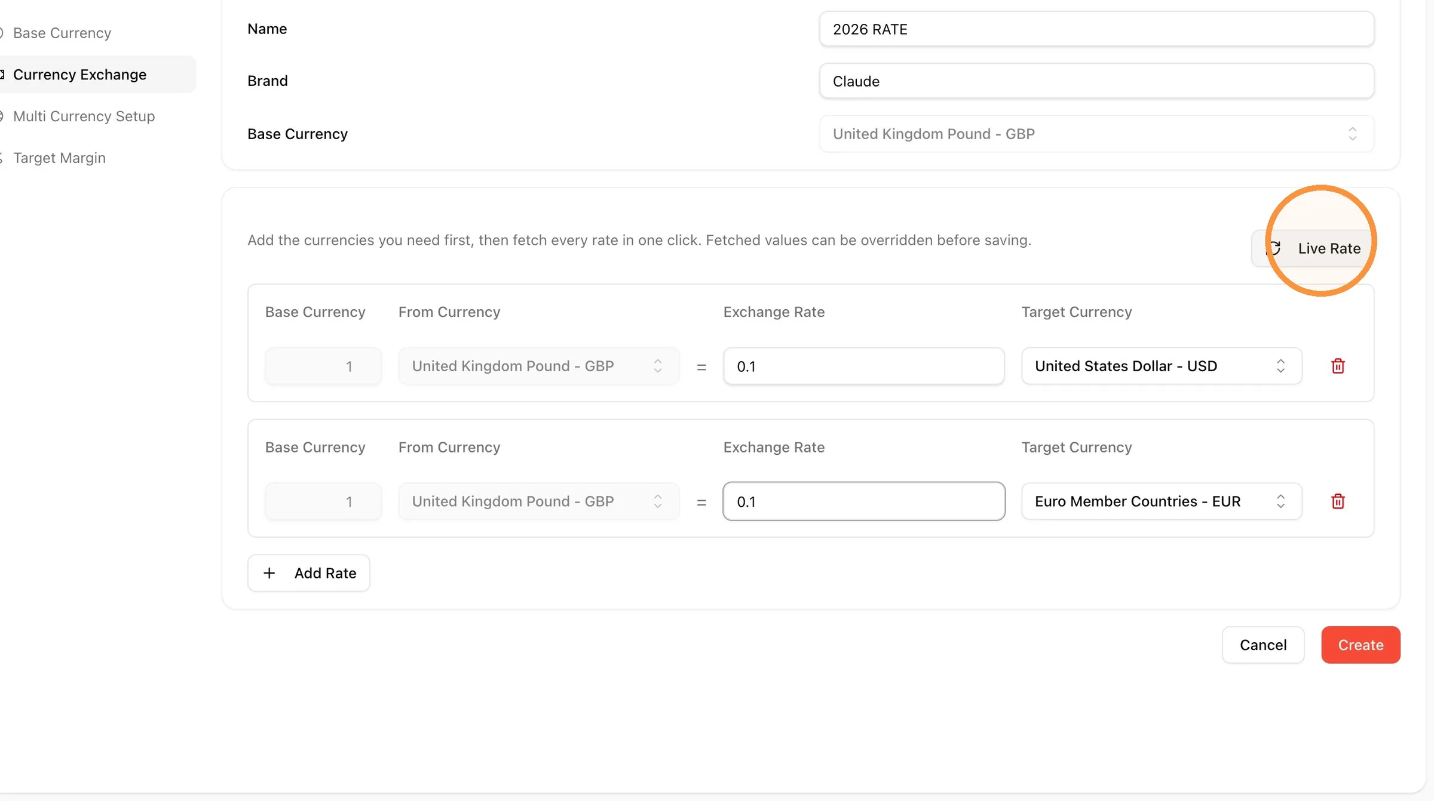Click base currency amount in USD row
1434x801 pixels.
[323, 366]
